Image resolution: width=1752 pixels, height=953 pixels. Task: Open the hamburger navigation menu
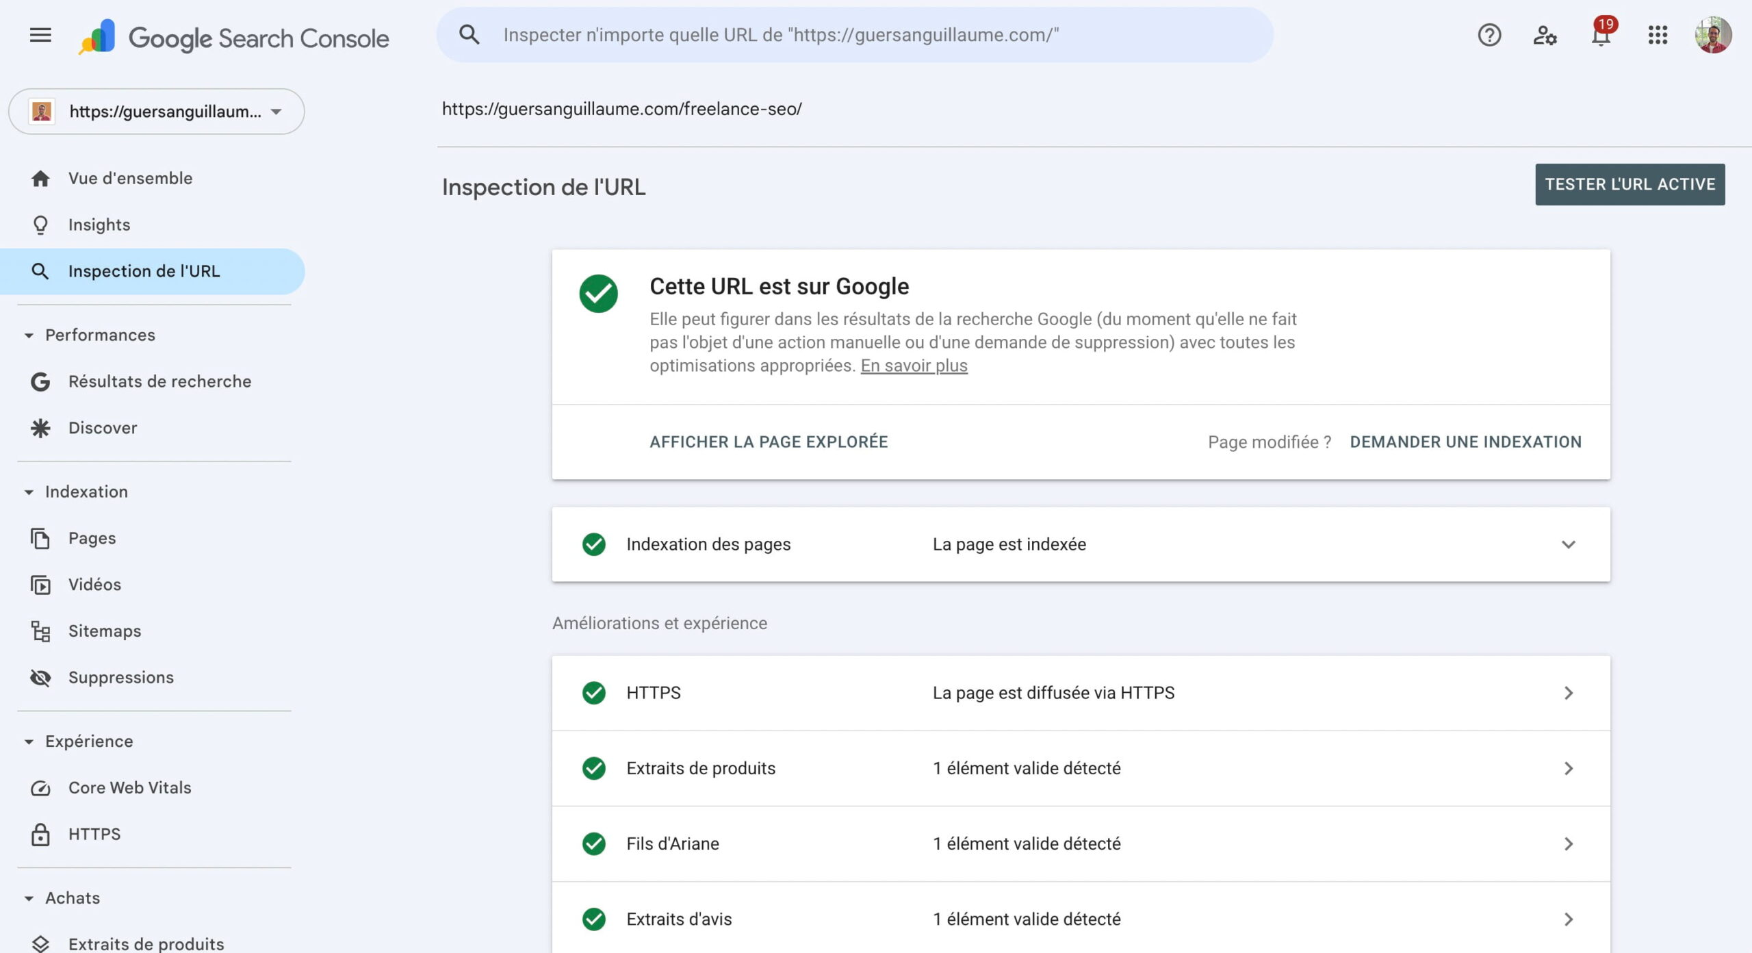(40, 35)
